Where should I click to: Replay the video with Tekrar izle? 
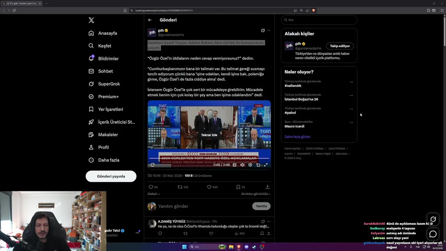click(209, 135)
